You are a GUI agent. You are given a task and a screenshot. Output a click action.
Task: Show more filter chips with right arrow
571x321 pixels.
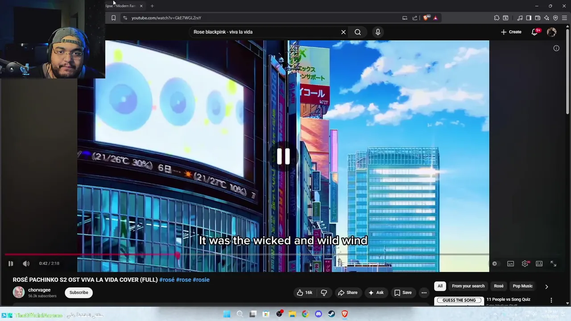tap(546, 287)
